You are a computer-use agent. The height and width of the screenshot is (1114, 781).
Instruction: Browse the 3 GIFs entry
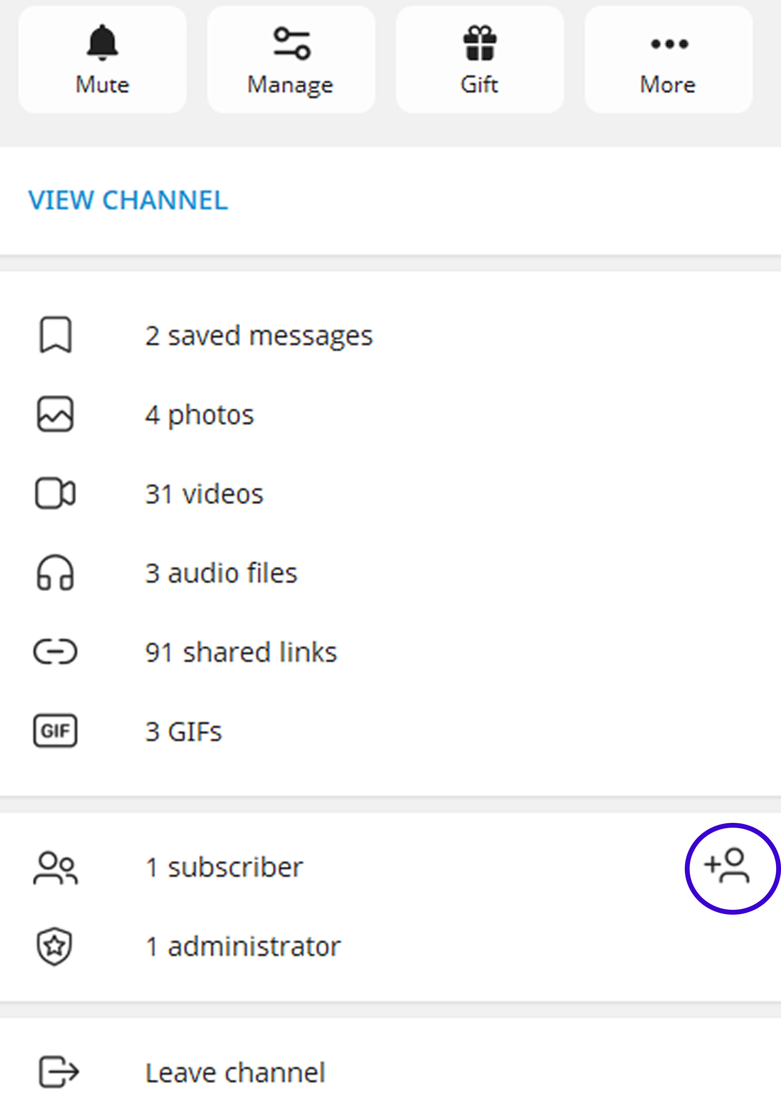(x=183, y=731)
